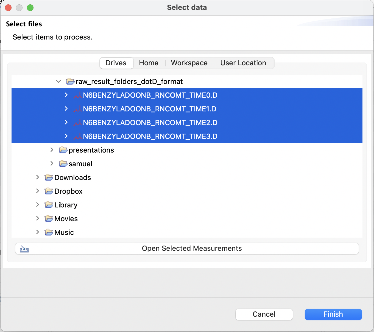Expand the N6BENZYLADOONB_RNCOMT_TIME1.D entry

[66, 109]
